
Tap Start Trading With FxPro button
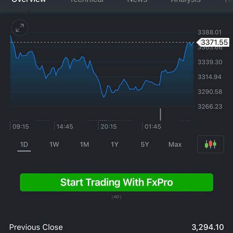116,183
